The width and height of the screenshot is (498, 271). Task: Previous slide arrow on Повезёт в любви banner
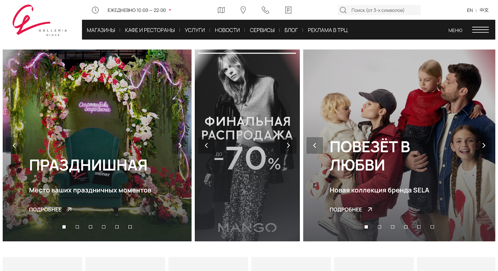[x=315, y=145]
